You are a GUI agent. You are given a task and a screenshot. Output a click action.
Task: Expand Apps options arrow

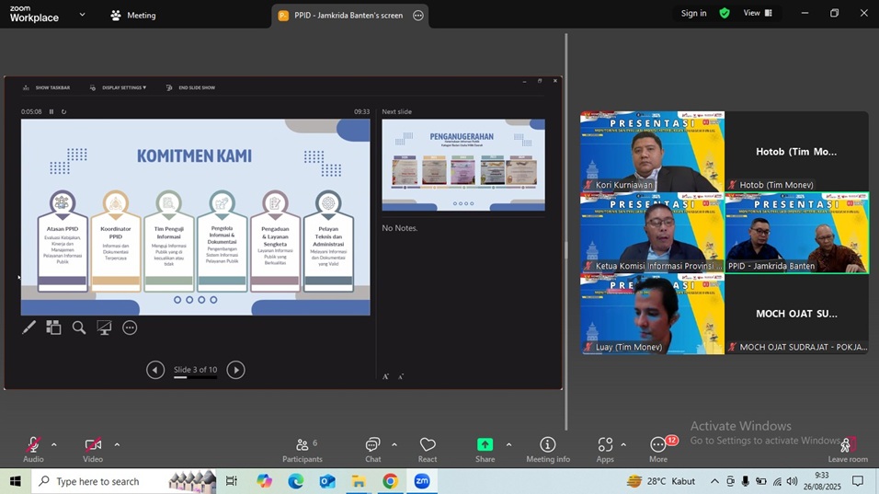click(623, 444)
